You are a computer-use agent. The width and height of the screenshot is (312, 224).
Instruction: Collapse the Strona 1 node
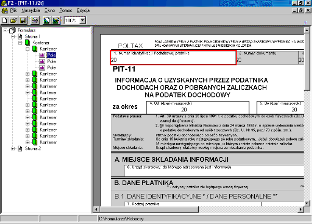tap(12, 36)
